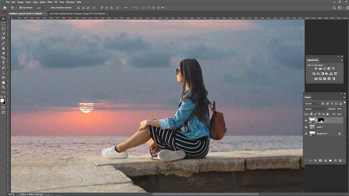Select the Horizontal Type tool

coord(3,63)
